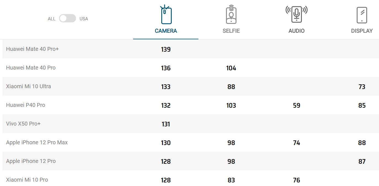Viewport: 379px width, 186px height.
Task: Click Huawei P40 Pro display score 85
Action: pos(362,106)
